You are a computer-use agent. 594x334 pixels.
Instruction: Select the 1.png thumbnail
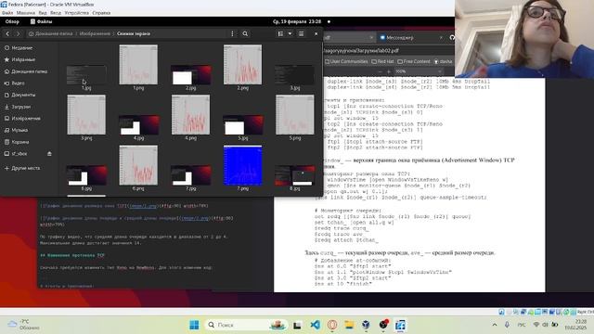click(138, 65)
